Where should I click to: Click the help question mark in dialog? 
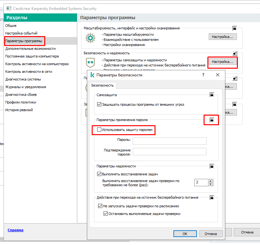coord(203,75)
